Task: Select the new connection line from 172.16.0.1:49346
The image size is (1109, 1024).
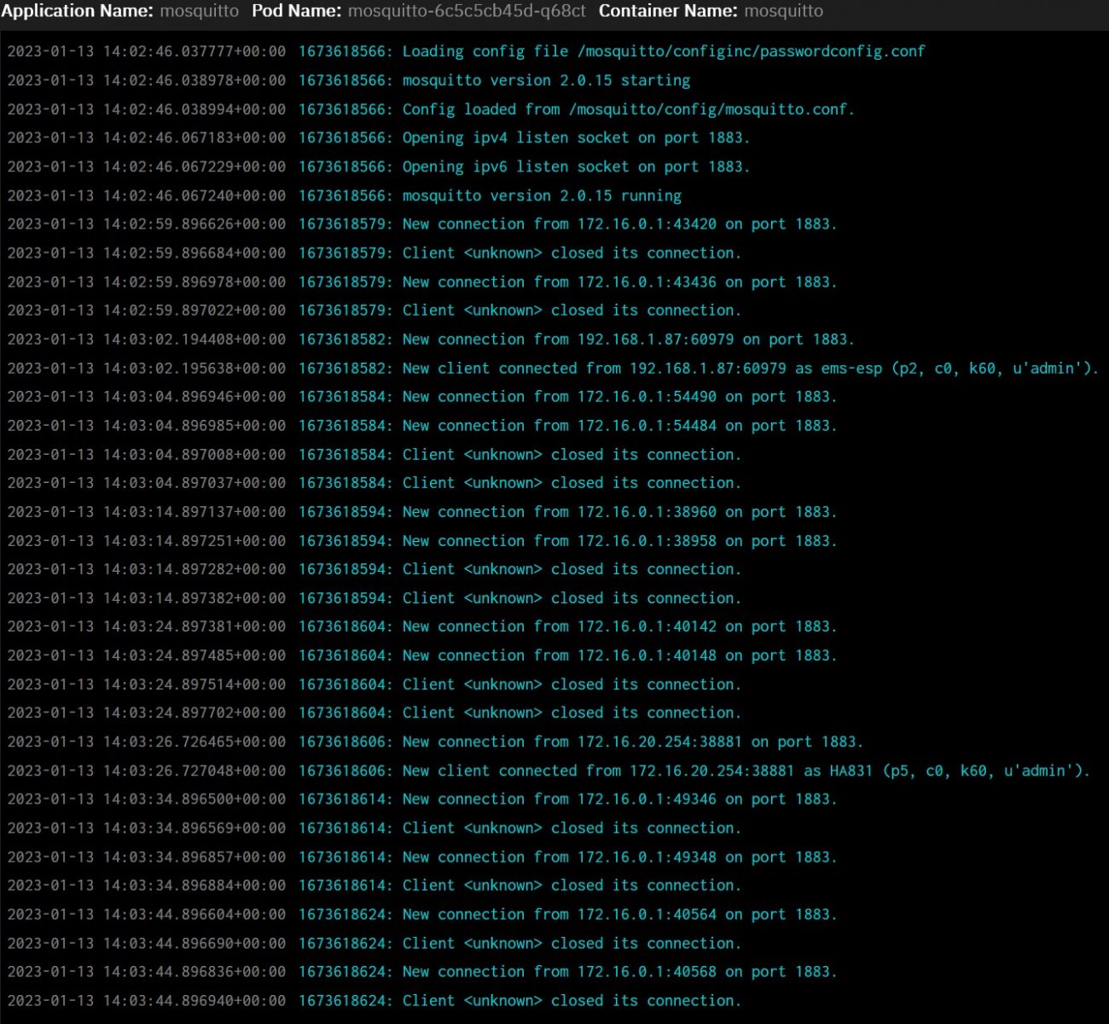Action: point(422,799)
